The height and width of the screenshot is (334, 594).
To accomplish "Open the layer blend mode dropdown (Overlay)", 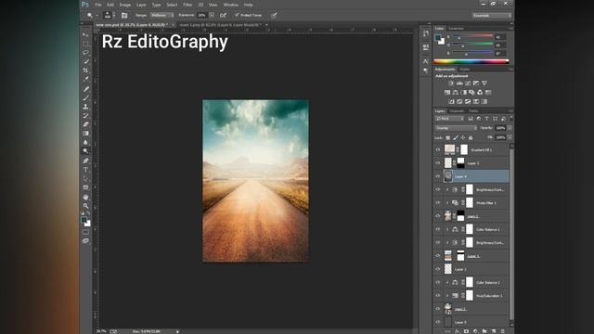I will pos(456,128).
